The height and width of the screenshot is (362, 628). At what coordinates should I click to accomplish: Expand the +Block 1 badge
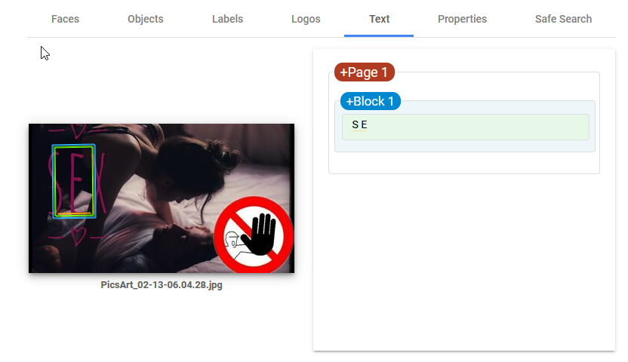[x=371, y=101]
